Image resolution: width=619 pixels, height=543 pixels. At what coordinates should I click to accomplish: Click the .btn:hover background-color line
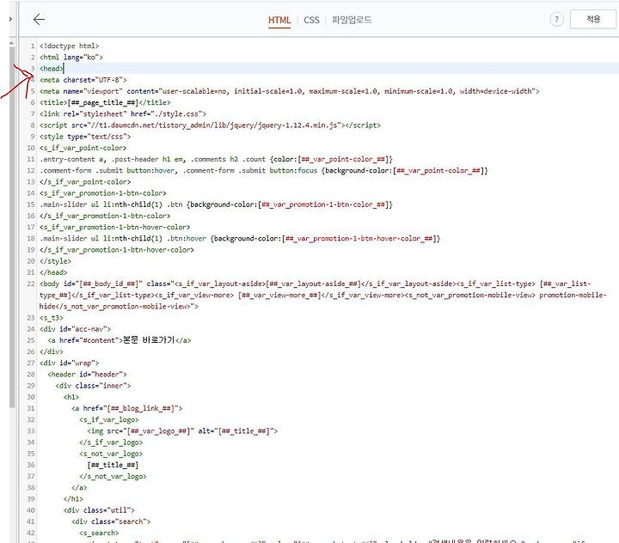pyautogui.click(x=240, y=239)
